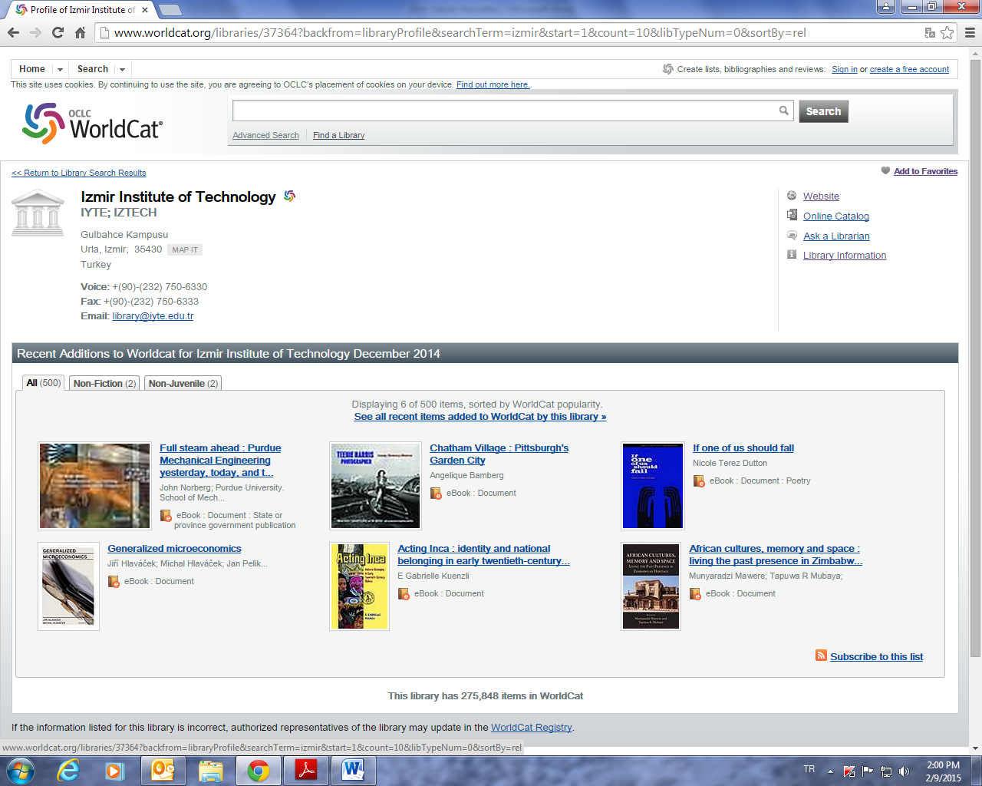
Task: Open the Find a Library link
Action: (x=338, y=135)
